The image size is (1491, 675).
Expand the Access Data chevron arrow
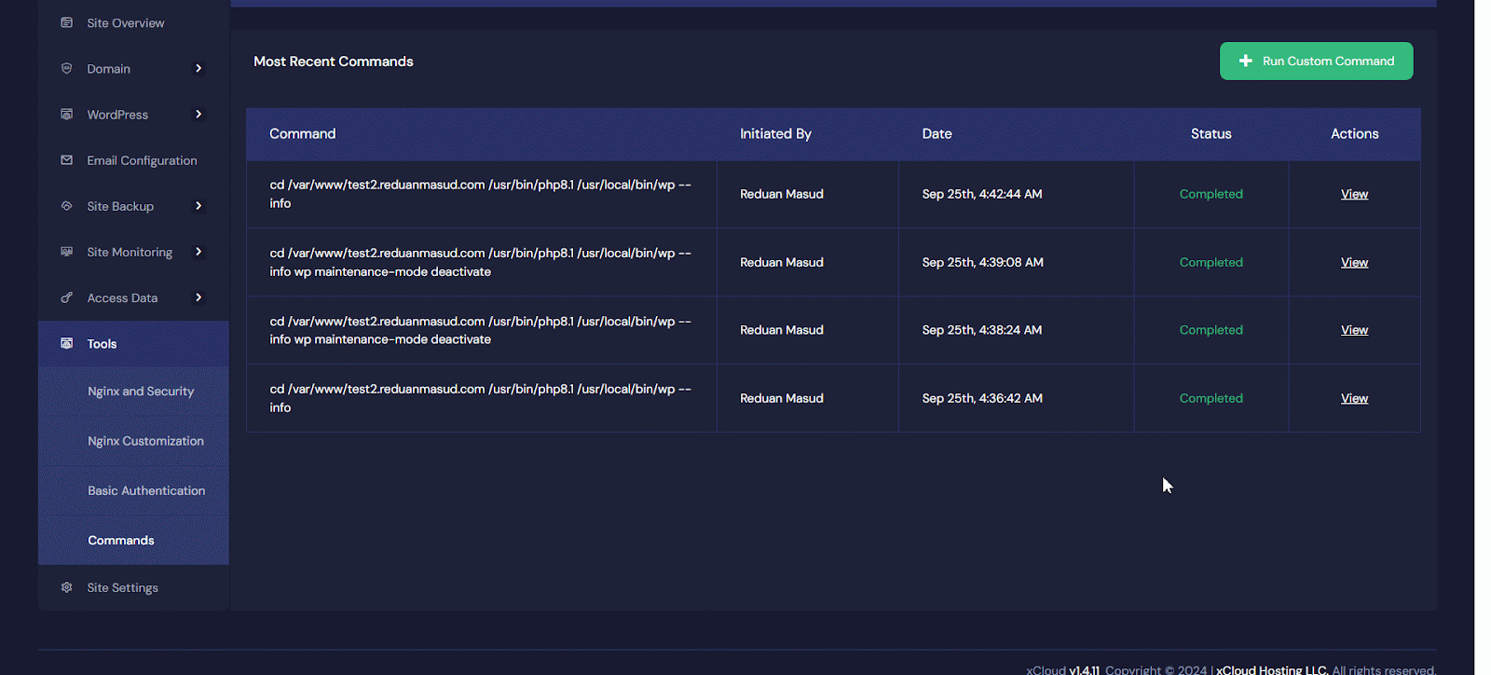click(198, 297)
